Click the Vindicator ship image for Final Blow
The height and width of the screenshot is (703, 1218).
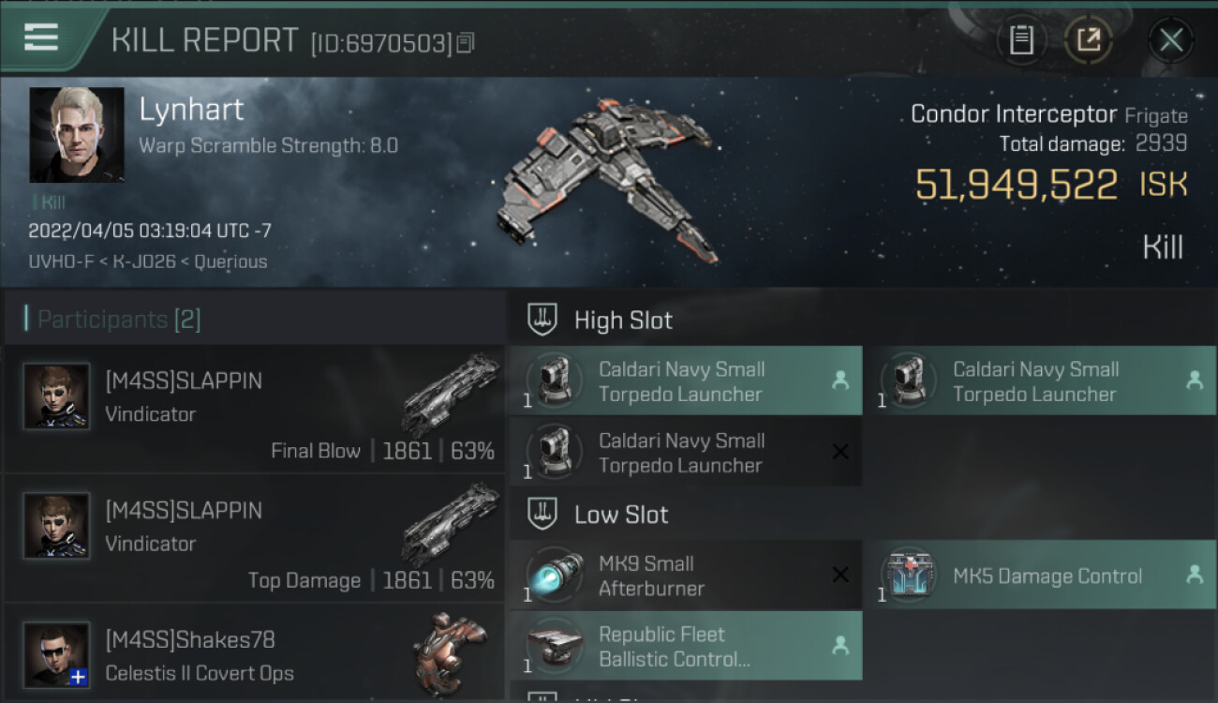[x=451, y=394]
